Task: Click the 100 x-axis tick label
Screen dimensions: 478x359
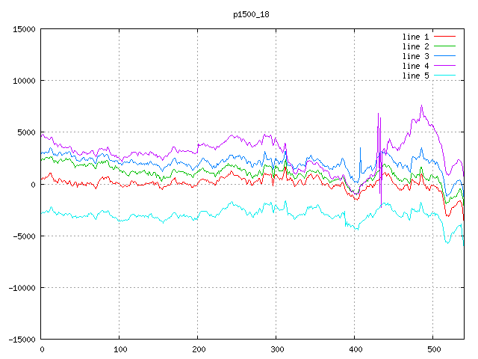Action: point(119,349)
